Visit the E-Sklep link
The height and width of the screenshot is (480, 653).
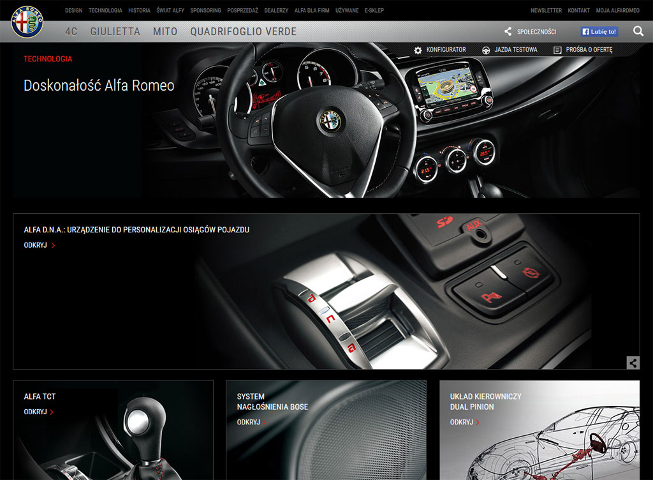(x=374, y=10)
